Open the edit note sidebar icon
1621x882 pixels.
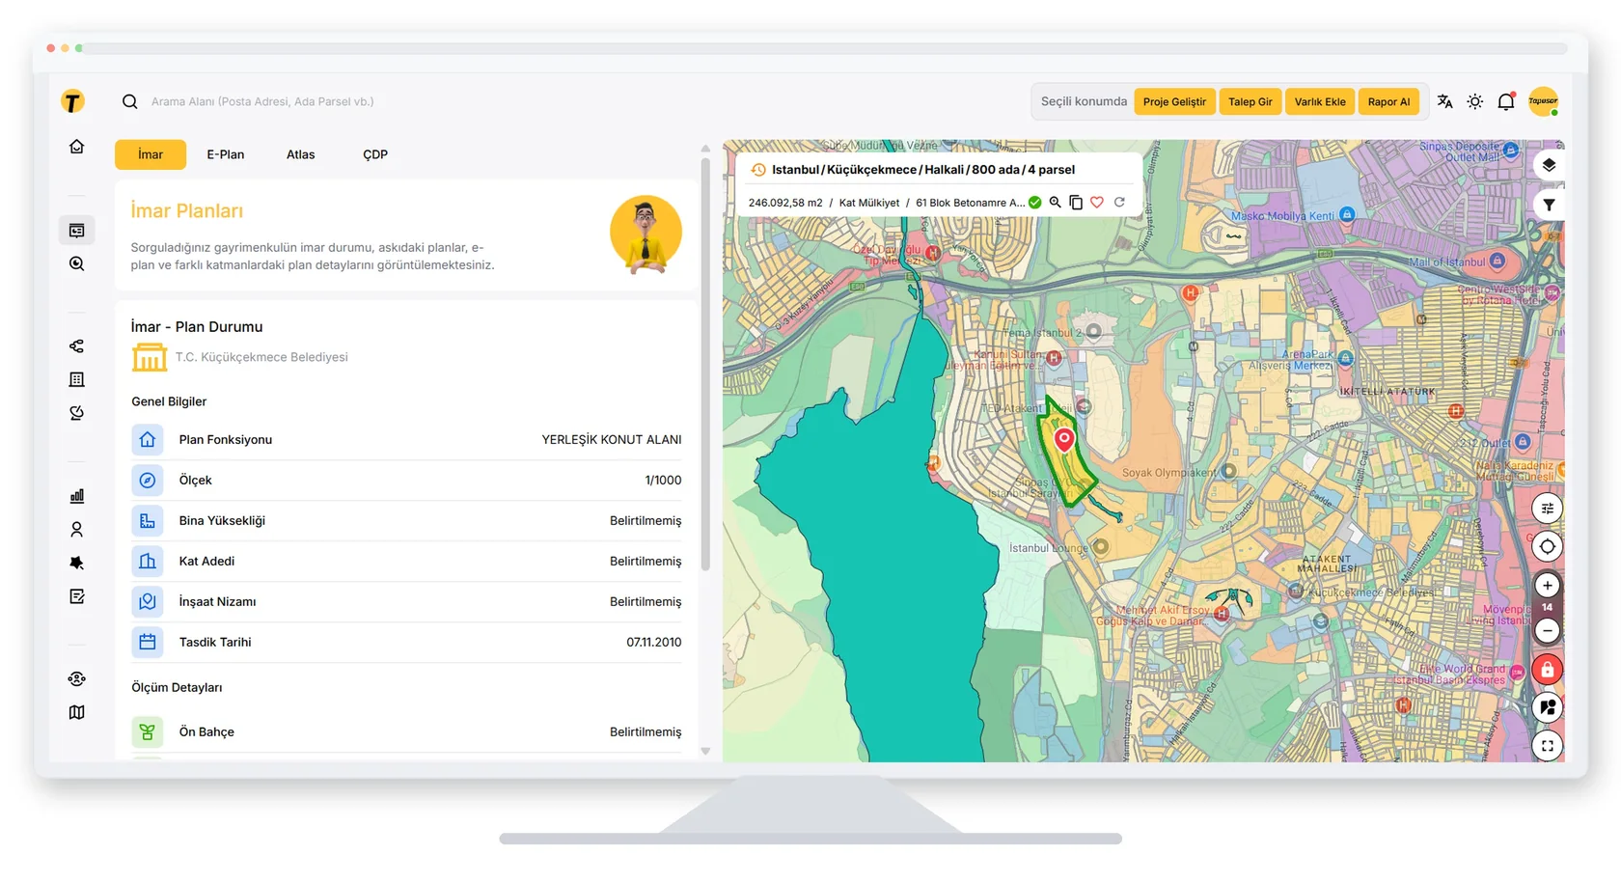[x=76, y=596]
